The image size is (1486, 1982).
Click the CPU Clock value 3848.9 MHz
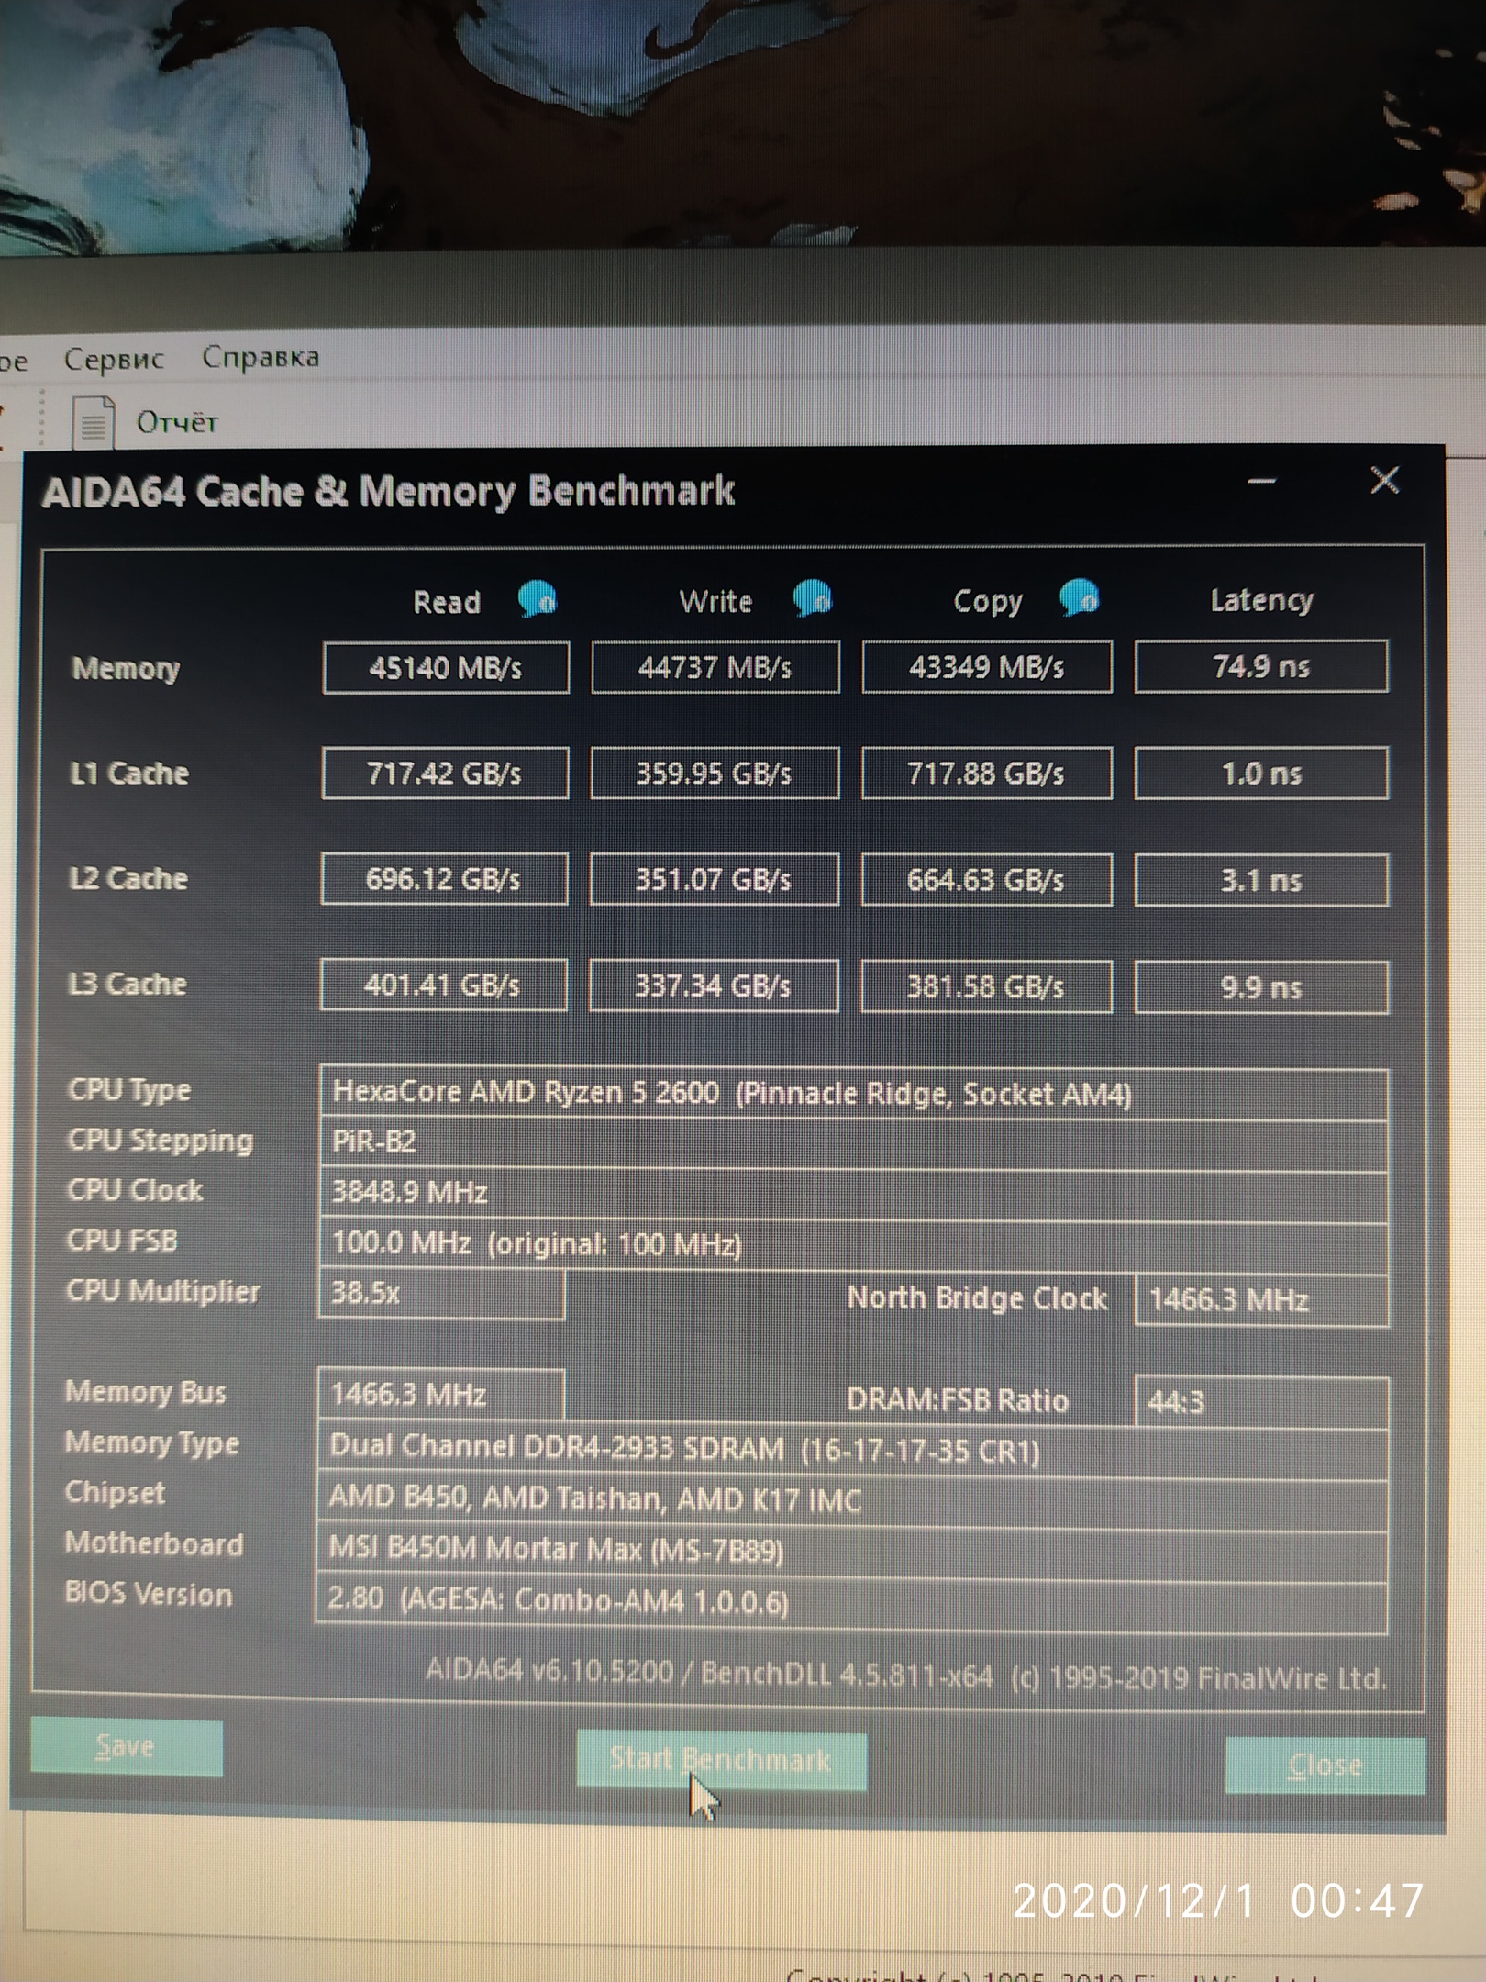pyautogui.click(x=853, y=1195)
